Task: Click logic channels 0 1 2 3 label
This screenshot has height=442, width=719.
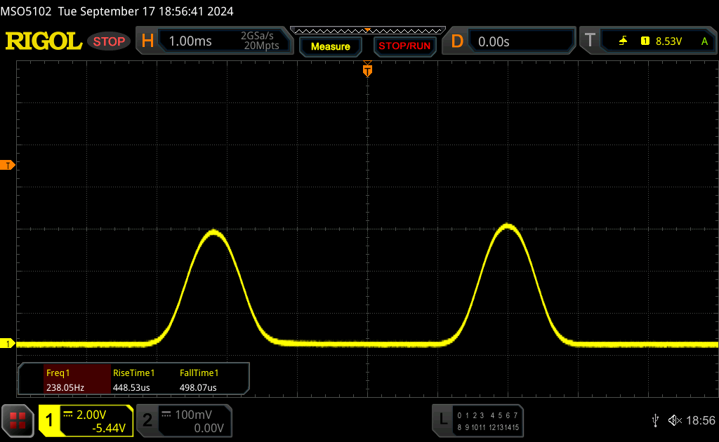Action: tap(470, 415)
